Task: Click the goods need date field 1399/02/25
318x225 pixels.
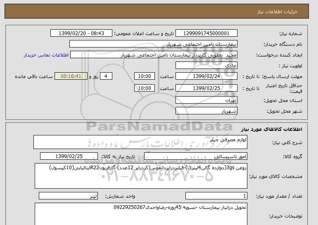Action: [x=69, y=156]
